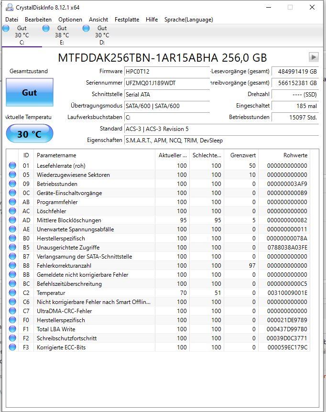Screen dimensions: 326x412
Task: Click status icon for Fehlerkorrekturanzahl
Action: click(12, 265)
